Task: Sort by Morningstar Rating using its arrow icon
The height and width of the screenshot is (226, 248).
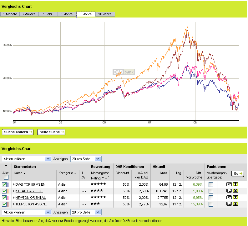Action: (106, 178)
